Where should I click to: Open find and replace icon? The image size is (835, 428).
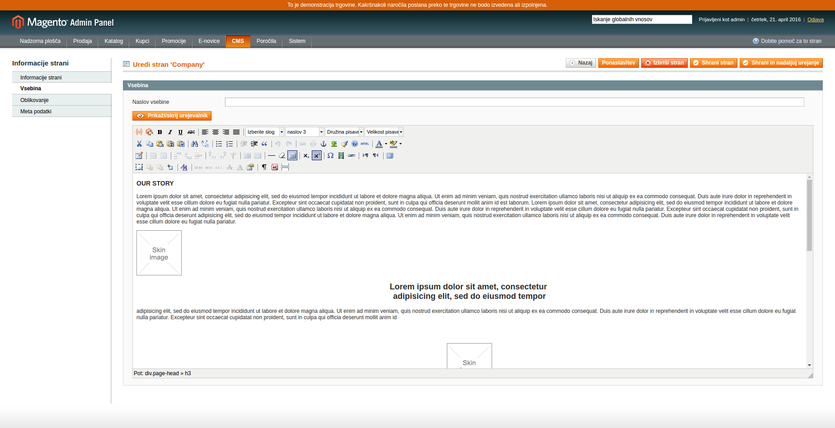point(205,144)
